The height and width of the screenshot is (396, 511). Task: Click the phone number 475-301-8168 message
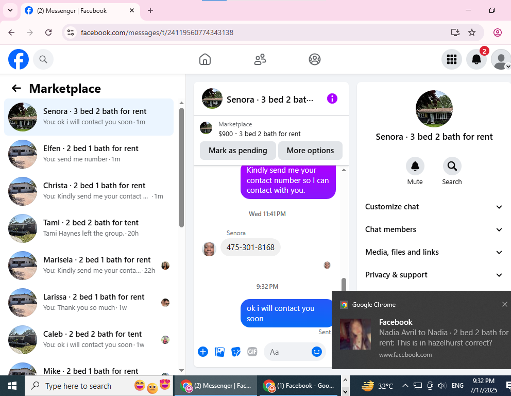point(250,247)
